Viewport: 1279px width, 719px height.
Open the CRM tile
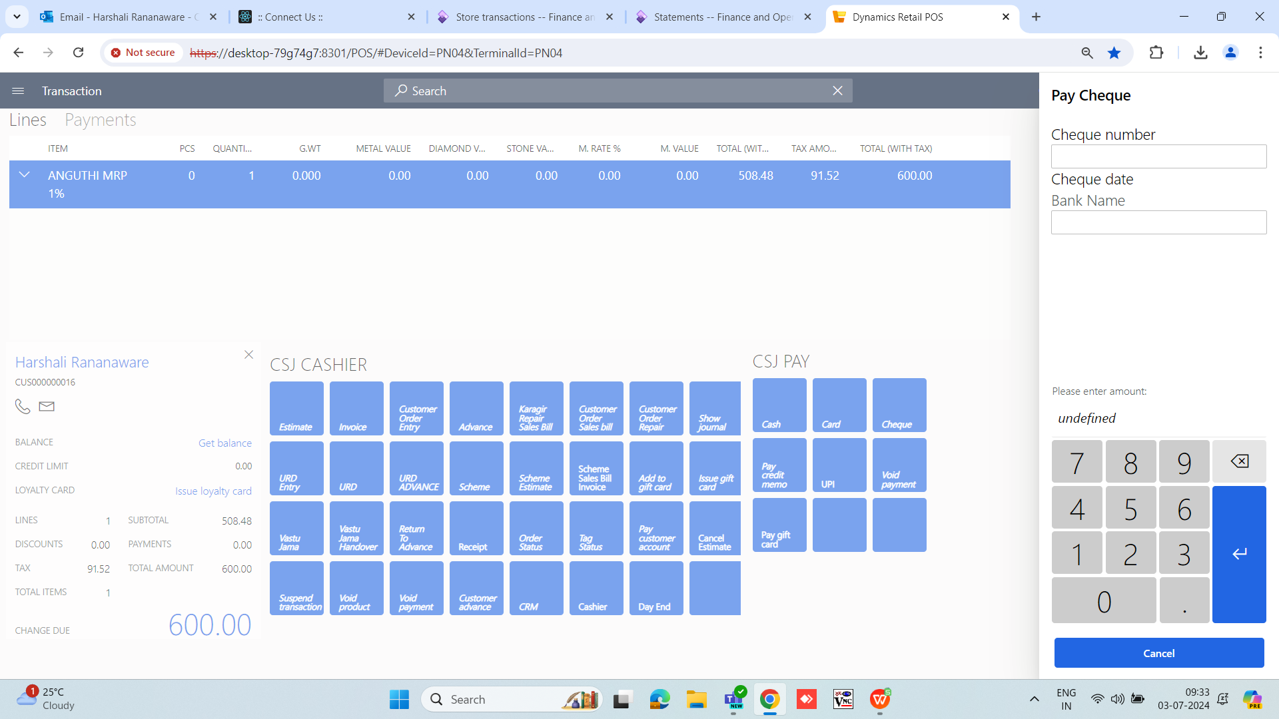[536, 588]
